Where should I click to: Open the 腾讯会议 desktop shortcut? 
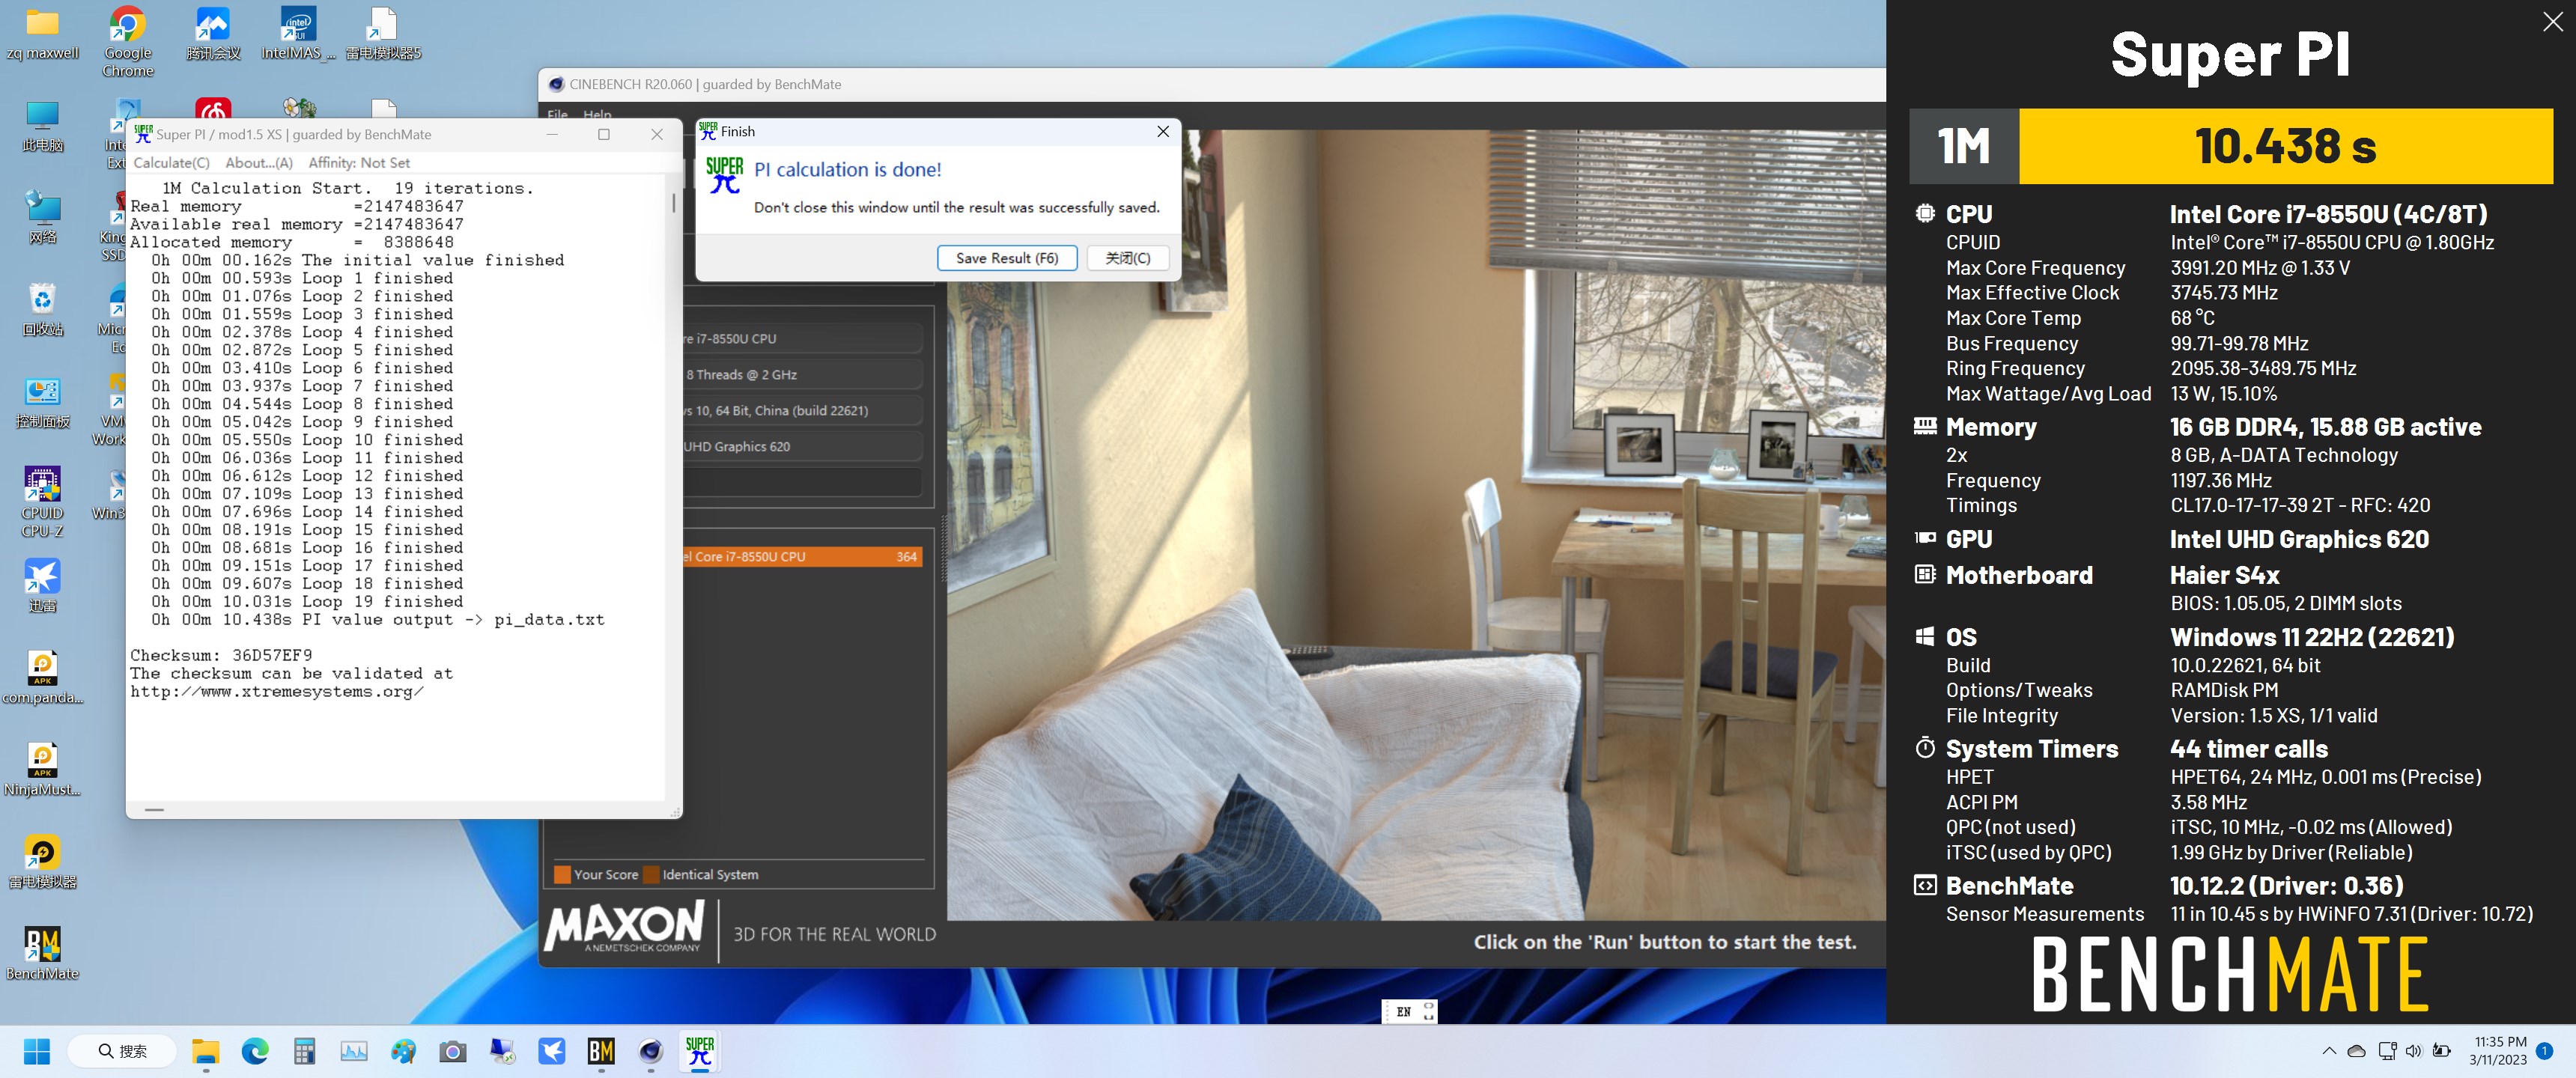pyautogui.click(x=213, y=34)
